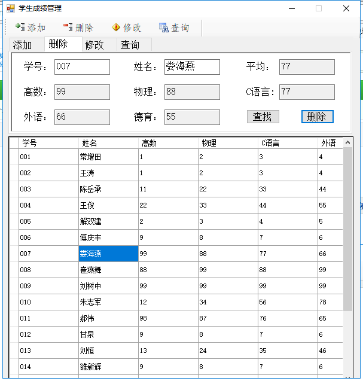Select the cell with name 常增田
Screen dimensions: 363x381
coord(108,157)
